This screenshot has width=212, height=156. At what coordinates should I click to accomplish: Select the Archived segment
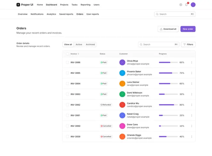pyautogui.click(x=90, y=44)
